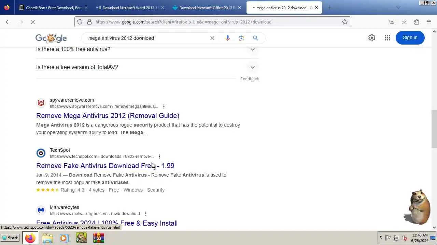Open Free Antivirus 2024 Malwarebytes result
This screenshot has width=437, height=245.
[107, 223]
